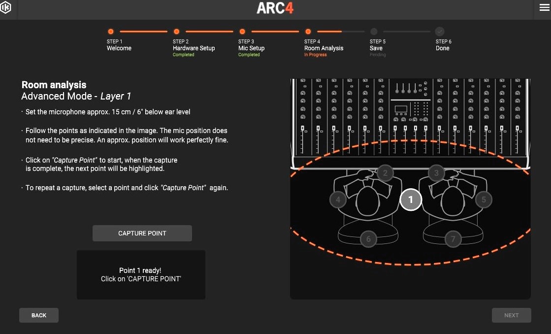Image resolution: width=551 pixels, height=334 pixels.
Task: Select measurement point 2
Action: [385, 173]
